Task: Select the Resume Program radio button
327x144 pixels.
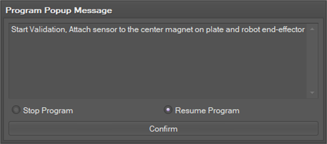Action: click(x=168, y=110)
